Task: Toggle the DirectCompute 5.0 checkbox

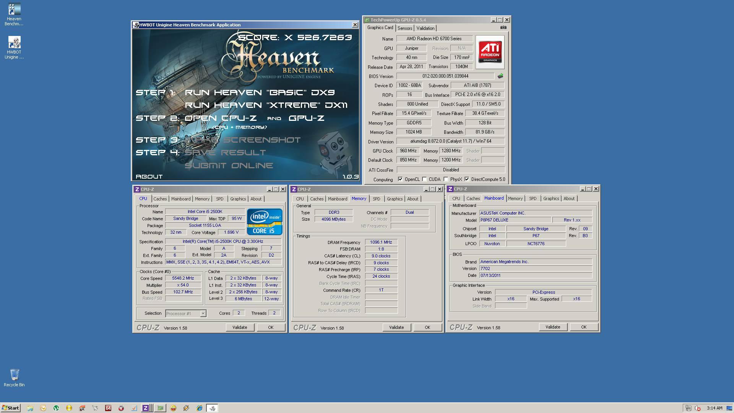Action: pyautogui.click(x=467, y=179)
